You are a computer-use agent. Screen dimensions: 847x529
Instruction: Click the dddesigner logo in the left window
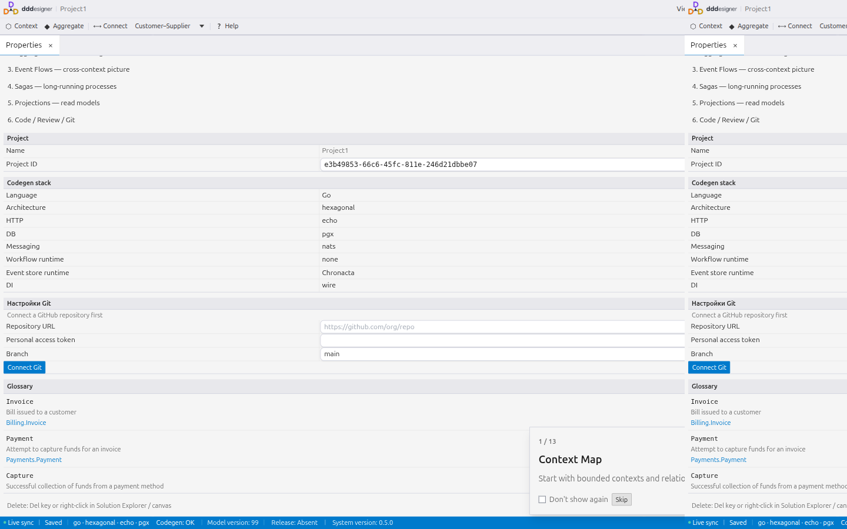(28, 9)
